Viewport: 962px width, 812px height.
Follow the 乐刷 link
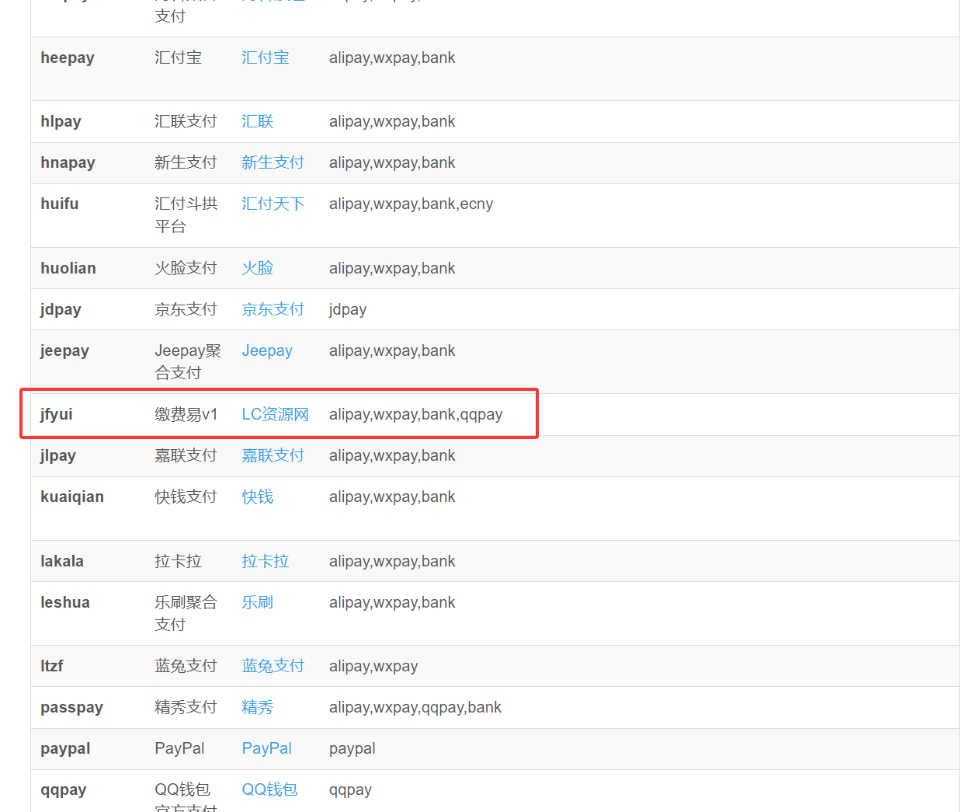pyautogui.click(x=257, y=602)
